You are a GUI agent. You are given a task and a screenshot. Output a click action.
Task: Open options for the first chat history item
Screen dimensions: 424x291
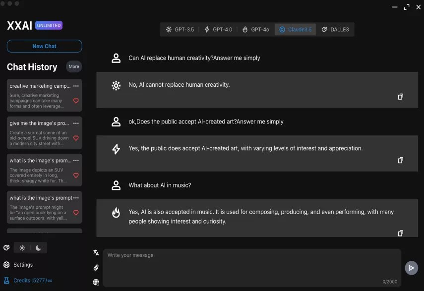click(x=76, y=86)
